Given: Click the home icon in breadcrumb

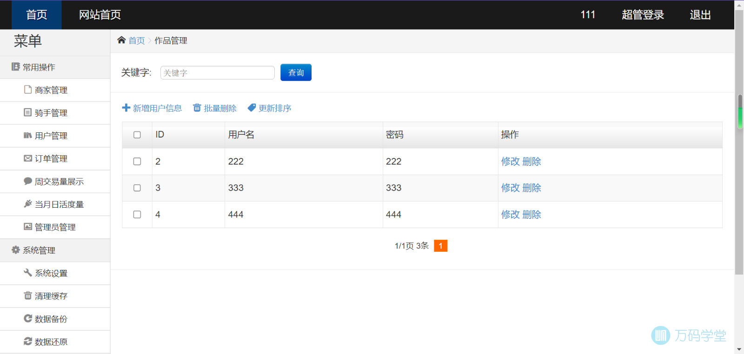Looking at the screenshot, I should point(121,40).
